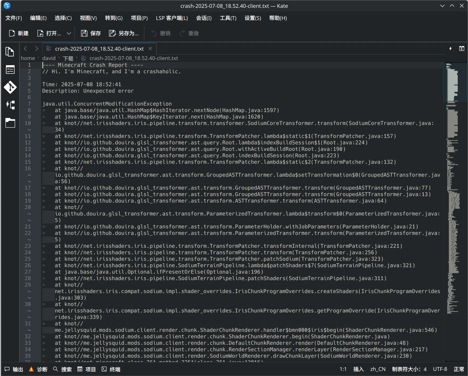
Task: Open the filesystem browser folder icon
Action: 10,123
